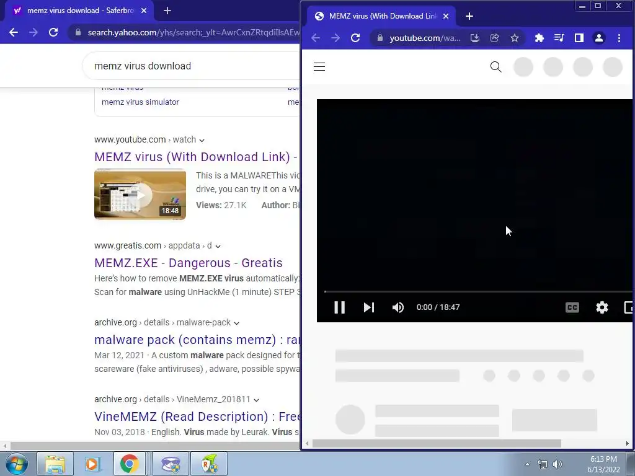Show hidden system tray icons

click(x=527, y=464)
